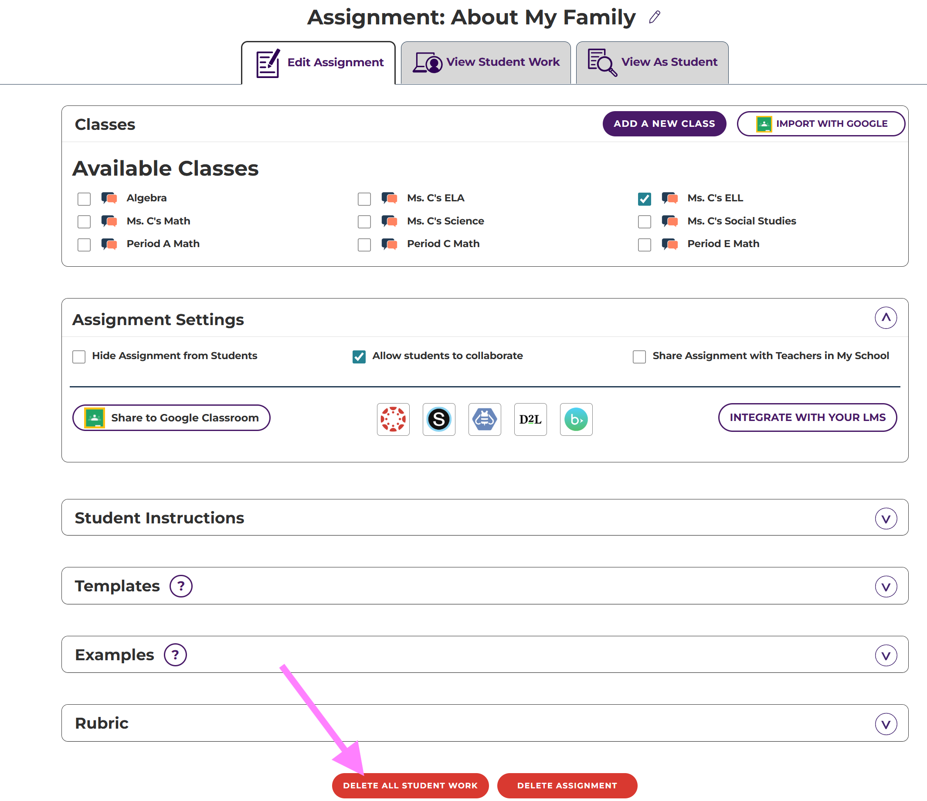Screen dimensions: 927x801
Task: Switch to the View Student Work tab
Action: (x=486, y=62)
